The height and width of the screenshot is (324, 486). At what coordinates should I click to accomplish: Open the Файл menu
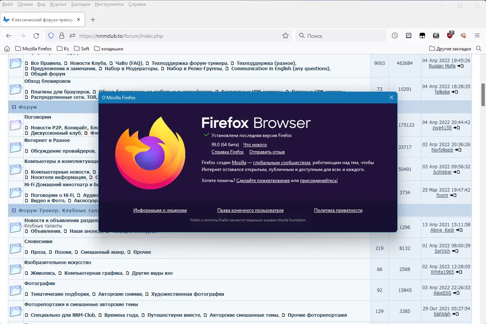point(8,4)
